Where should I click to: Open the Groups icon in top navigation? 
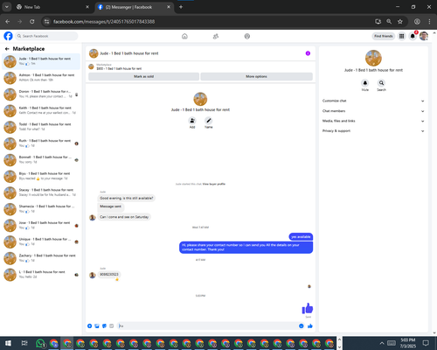247,36
